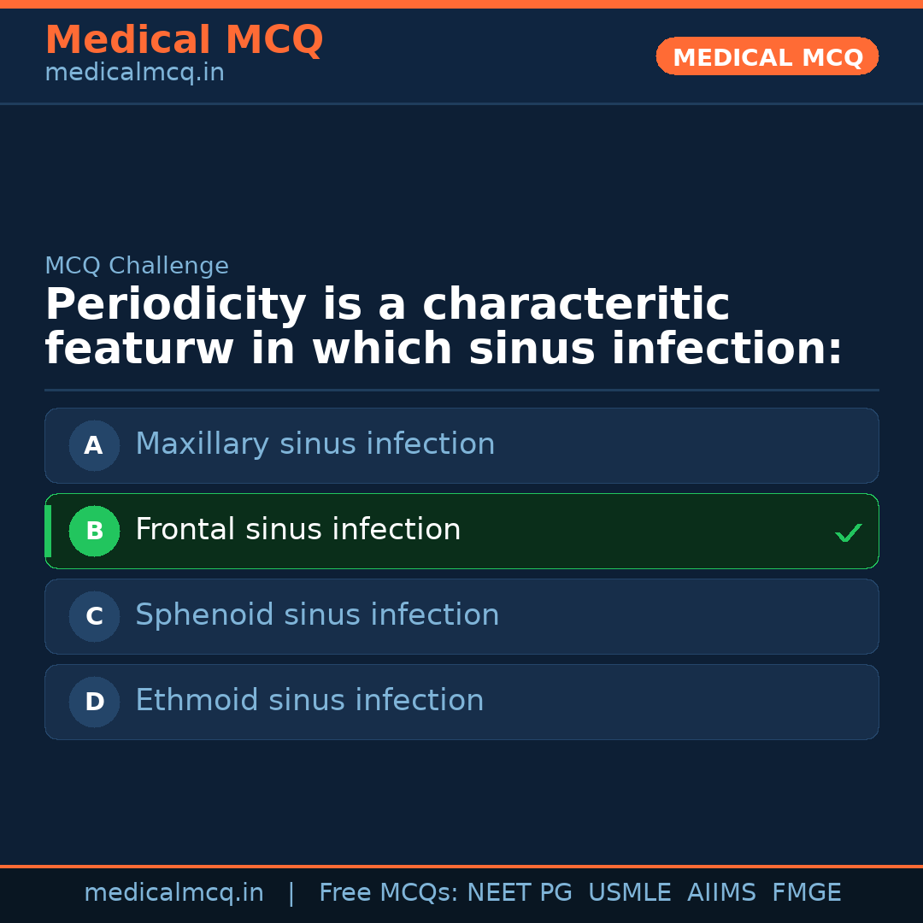This screenshot has width=923, height=923.
Task: Choose Sphenoid sinus infection answer
Action: 317,615
